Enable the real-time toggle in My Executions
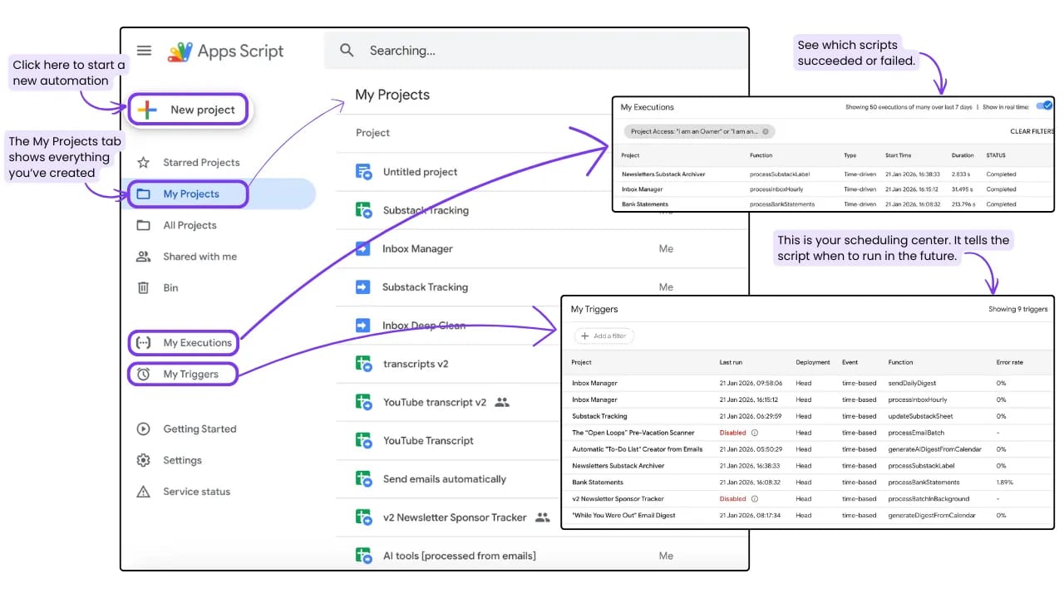The width and height of the screenshot is (1064, 598). pyautogui.click(x=1046, y=105)
